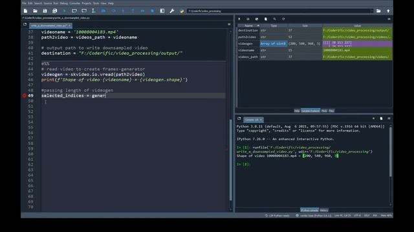Run current cell and advance icon
414x232 pixels.
coord(84,11)
